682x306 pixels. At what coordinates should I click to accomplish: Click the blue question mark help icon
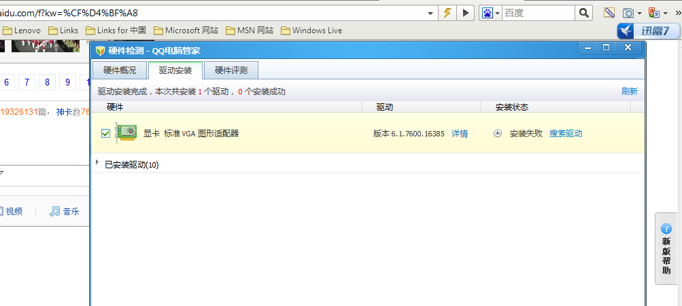tap(666, 229)
